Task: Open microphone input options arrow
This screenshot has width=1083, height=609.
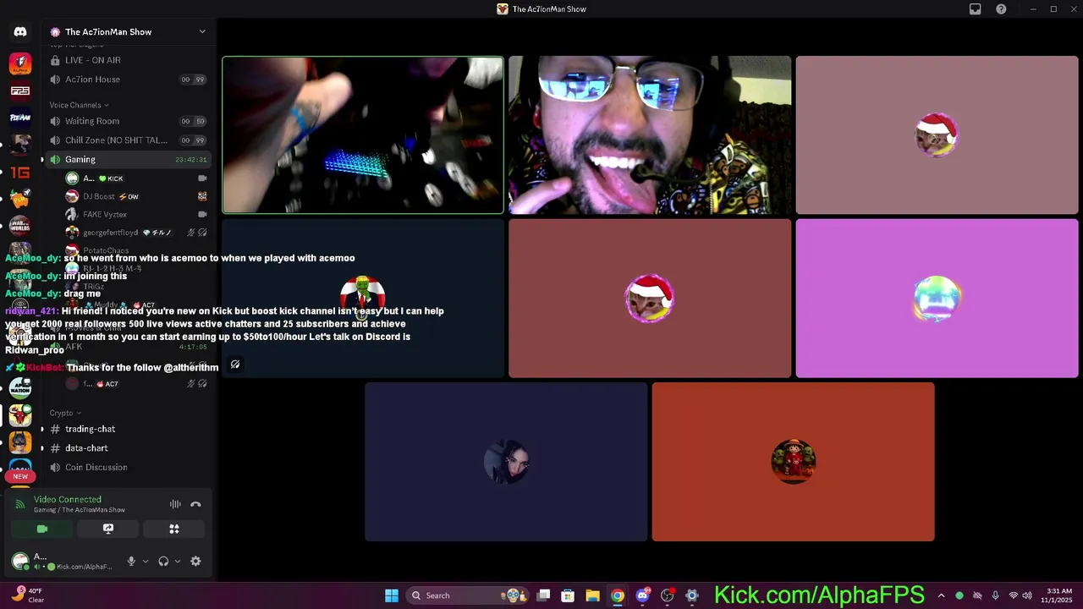Action: coord(146,561)
